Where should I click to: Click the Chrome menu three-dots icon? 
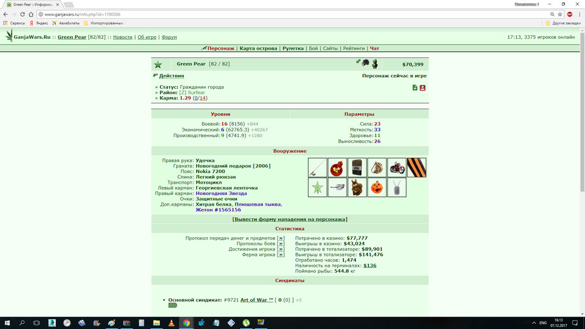[x=579, y=14]
